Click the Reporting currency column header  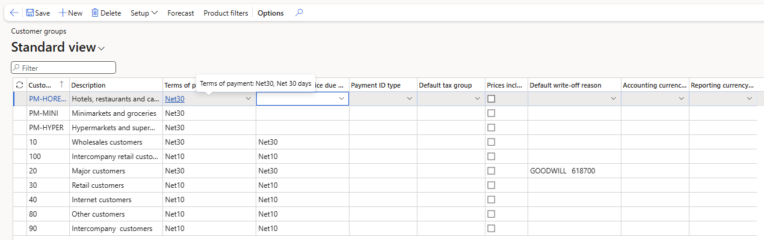722,85
